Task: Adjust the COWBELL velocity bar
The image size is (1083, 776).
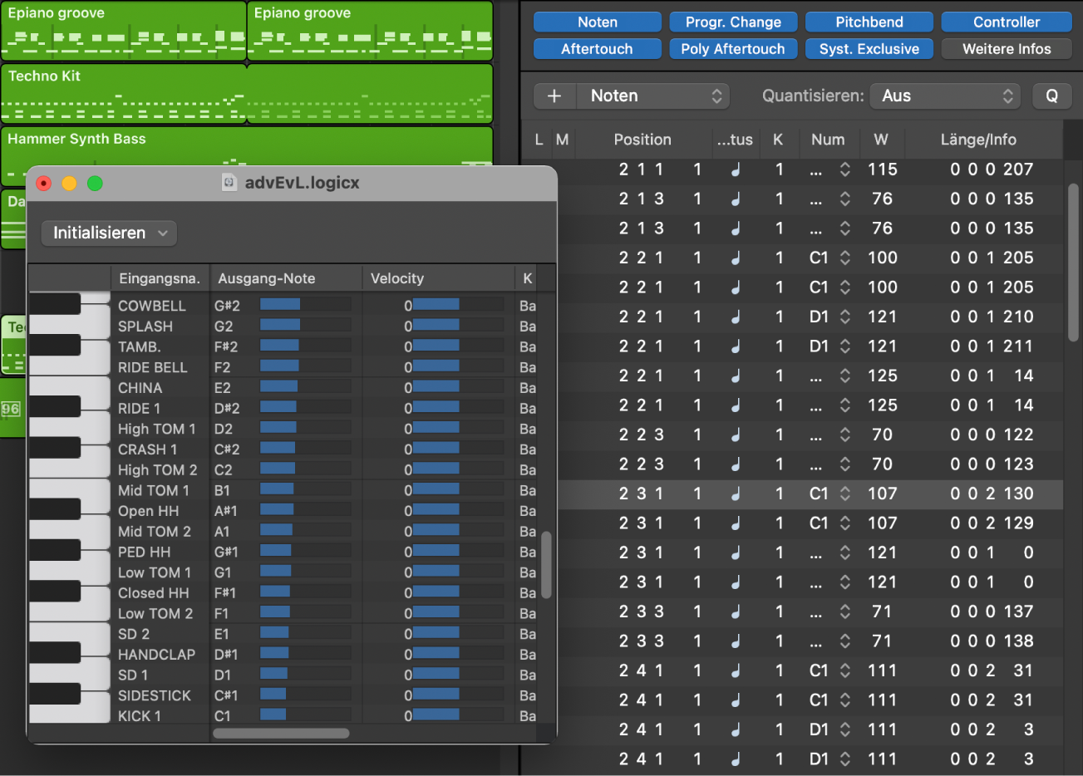Action: point(436,305)
